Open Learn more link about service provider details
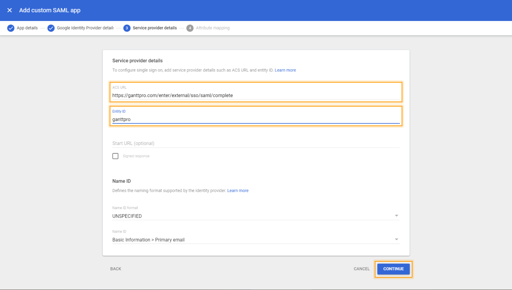Image resolution: width=512 pixels, height=290 pixels. 285,70
